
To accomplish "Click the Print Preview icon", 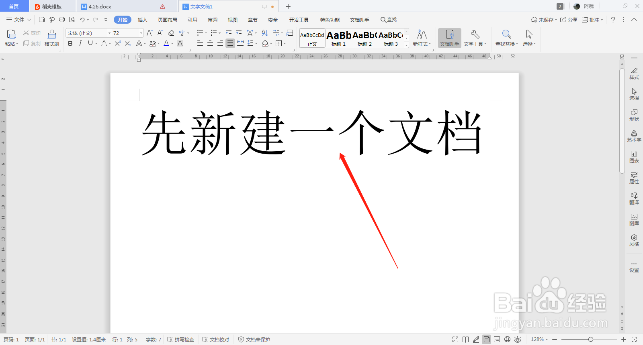I will pos(72,20).
